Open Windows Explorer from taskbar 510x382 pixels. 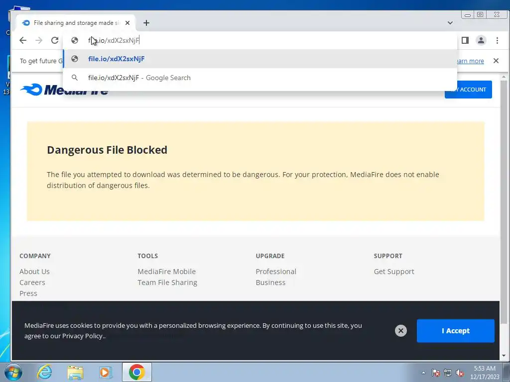click(x=75, y=373)
